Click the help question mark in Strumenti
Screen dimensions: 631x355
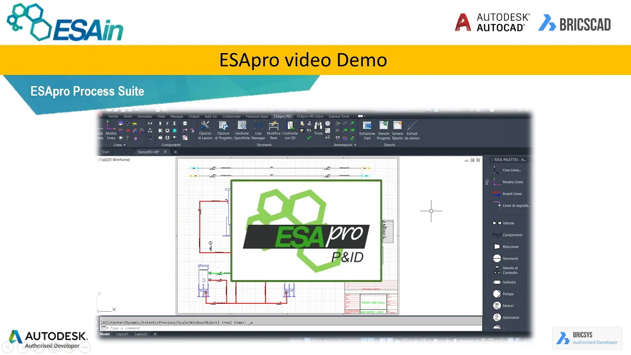328,124
